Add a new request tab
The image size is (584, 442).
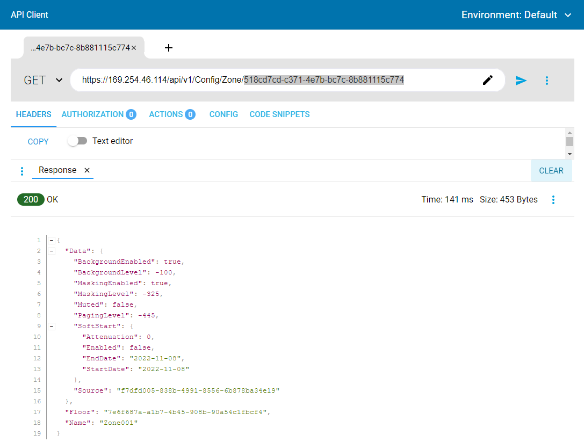click(169, 48)
